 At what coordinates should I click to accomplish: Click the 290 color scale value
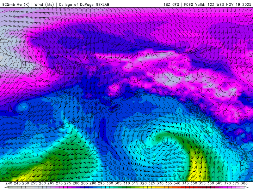coord(93,183)
